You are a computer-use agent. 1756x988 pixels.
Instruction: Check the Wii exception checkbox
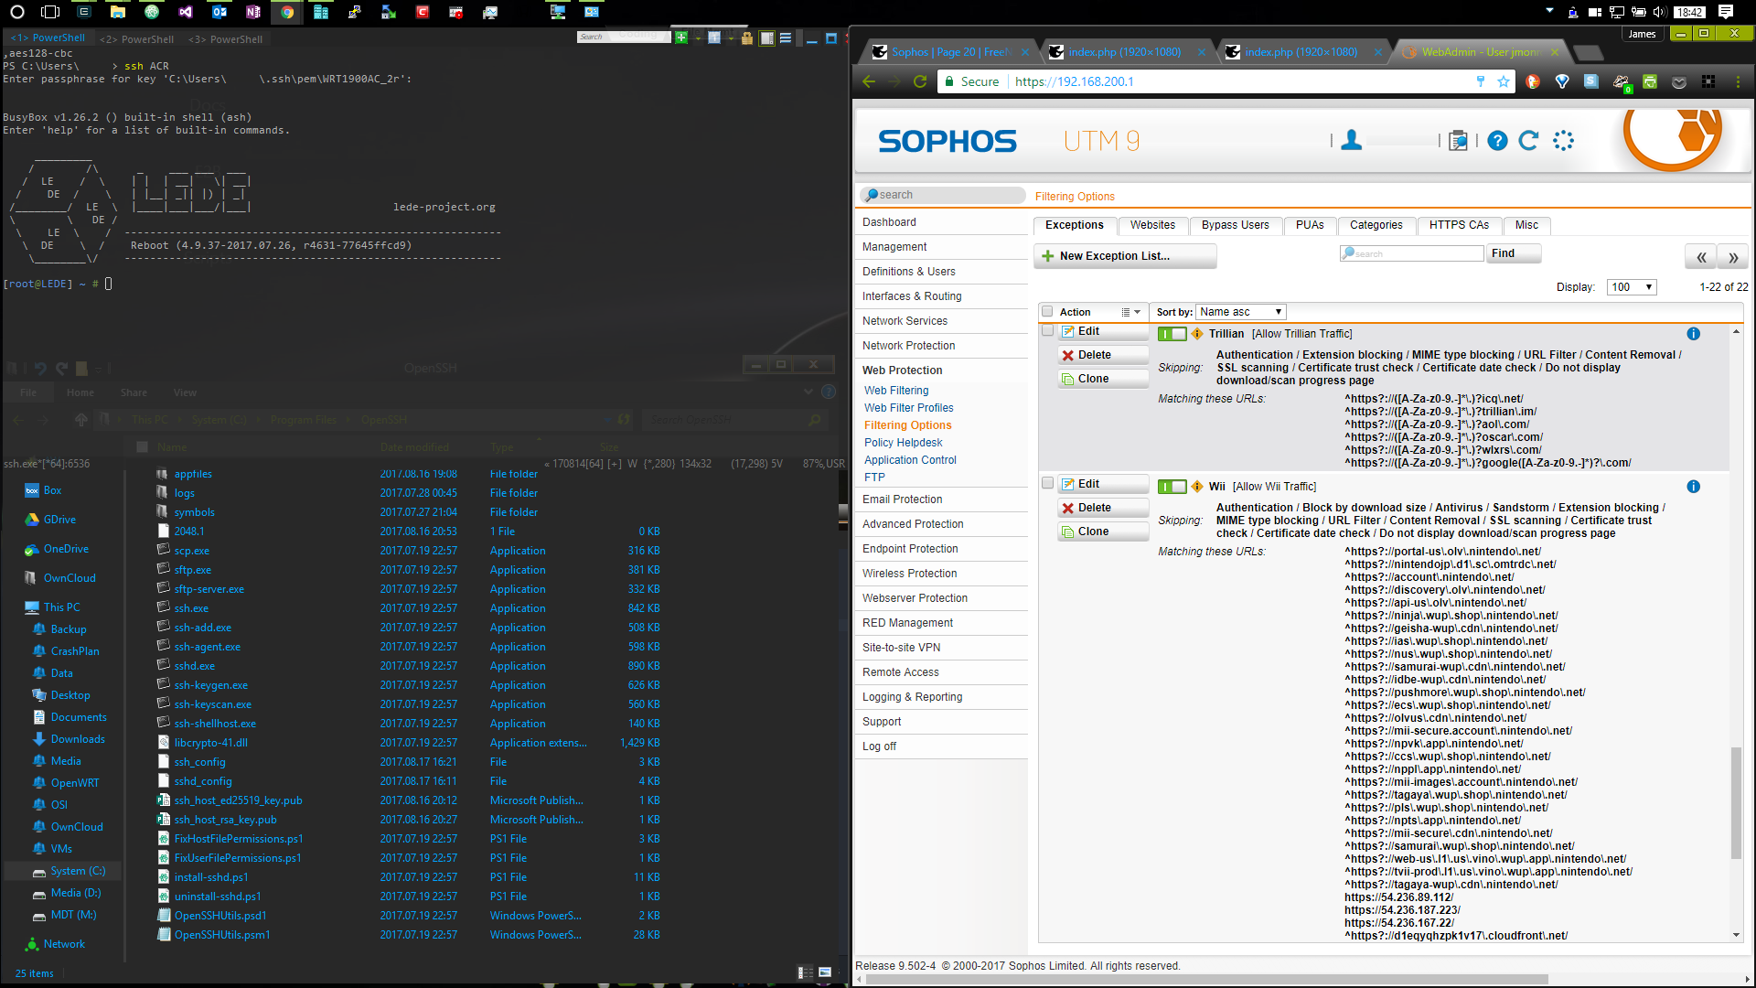1048,483
